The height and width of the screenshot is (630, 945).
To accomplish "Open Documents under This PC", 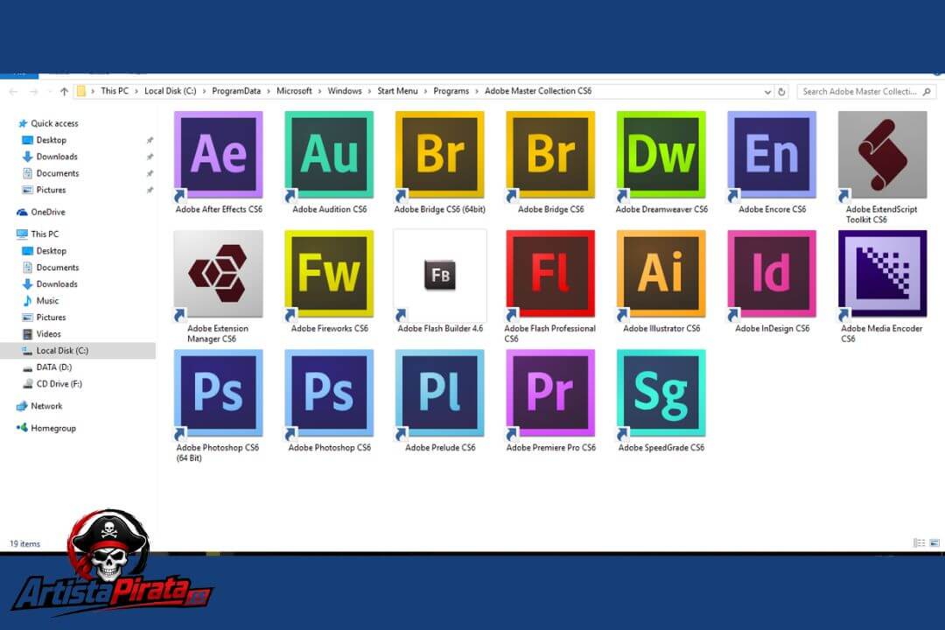I will (57, 268).
